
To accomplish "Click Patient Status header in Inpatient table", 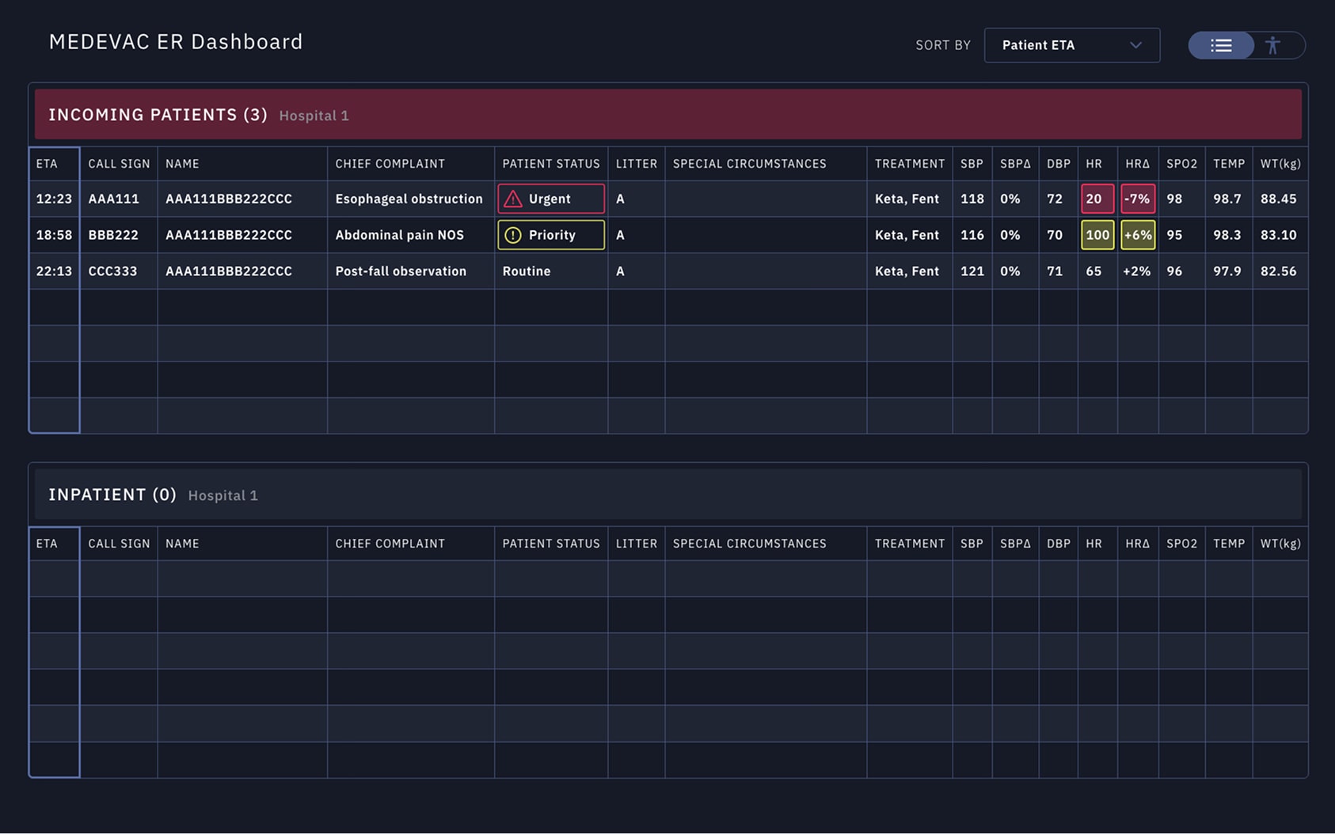I will [550, 544].
